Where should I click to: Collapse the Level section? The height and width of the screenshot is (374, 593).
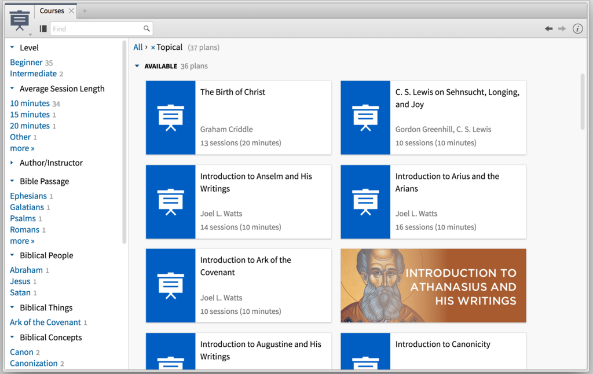click(x=12, y=47)
